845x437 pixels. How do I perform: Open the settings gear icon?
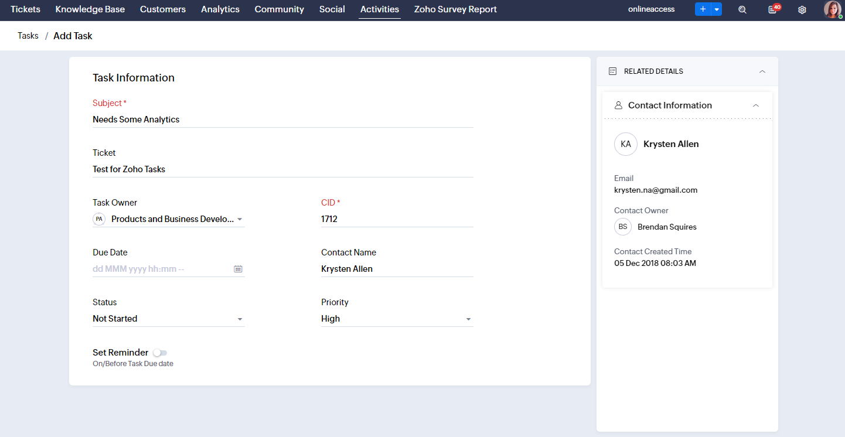click(802, 9)
